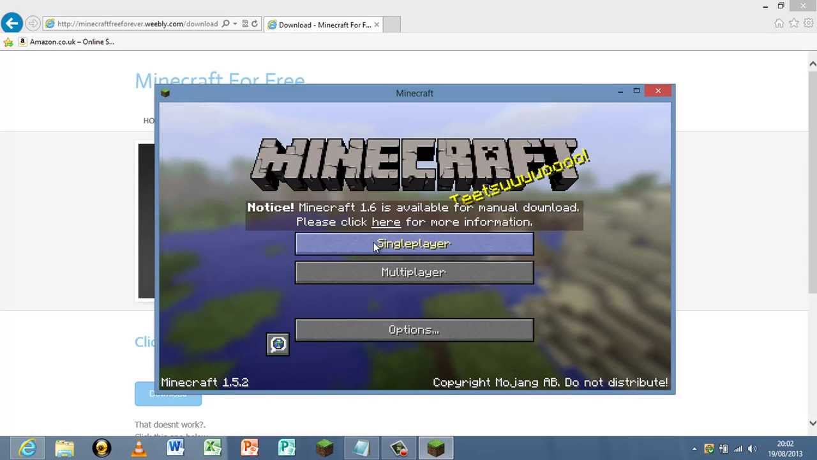Open the volume speaker tray icon
817x460 pixels.
pos(753,448)
